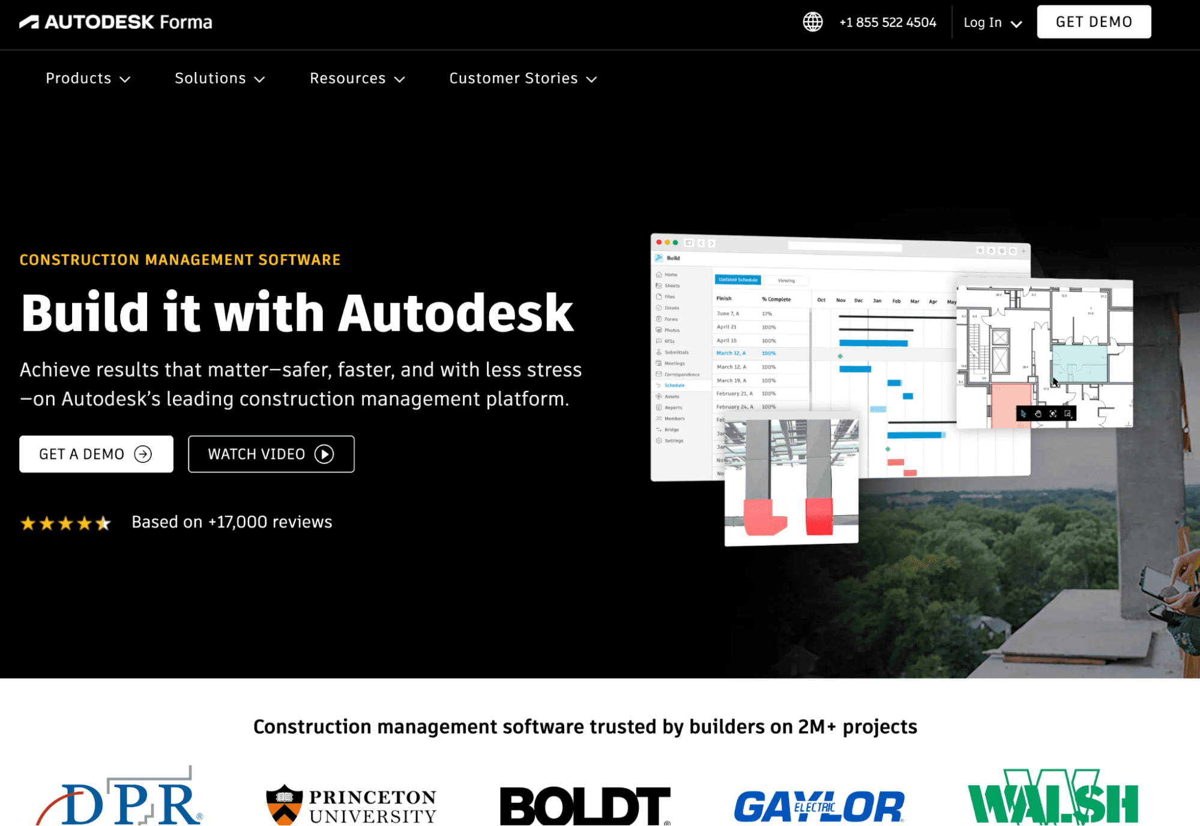Click the trusted by builders heading
This screenshot has height=826, width=1200.
[585, 727]
